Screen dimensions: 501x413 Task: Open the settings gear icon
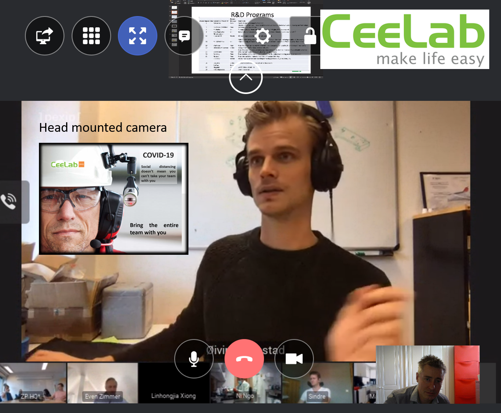(262, 36)
